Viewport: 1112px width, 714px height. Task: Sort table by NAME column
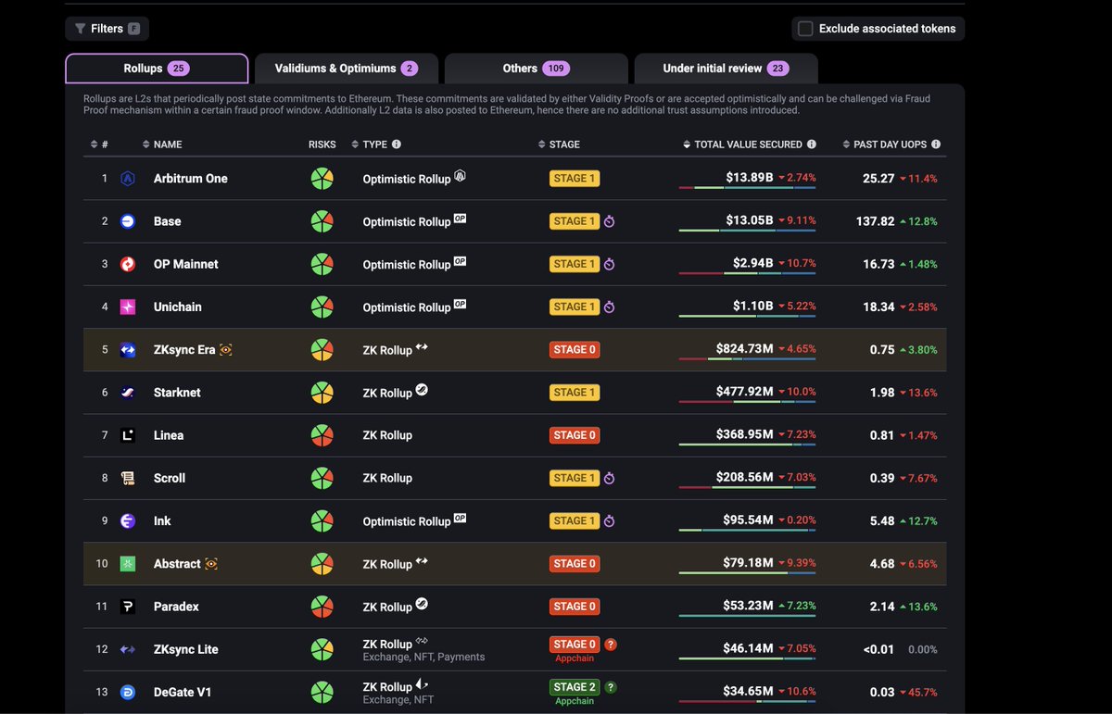coord(162,144)
